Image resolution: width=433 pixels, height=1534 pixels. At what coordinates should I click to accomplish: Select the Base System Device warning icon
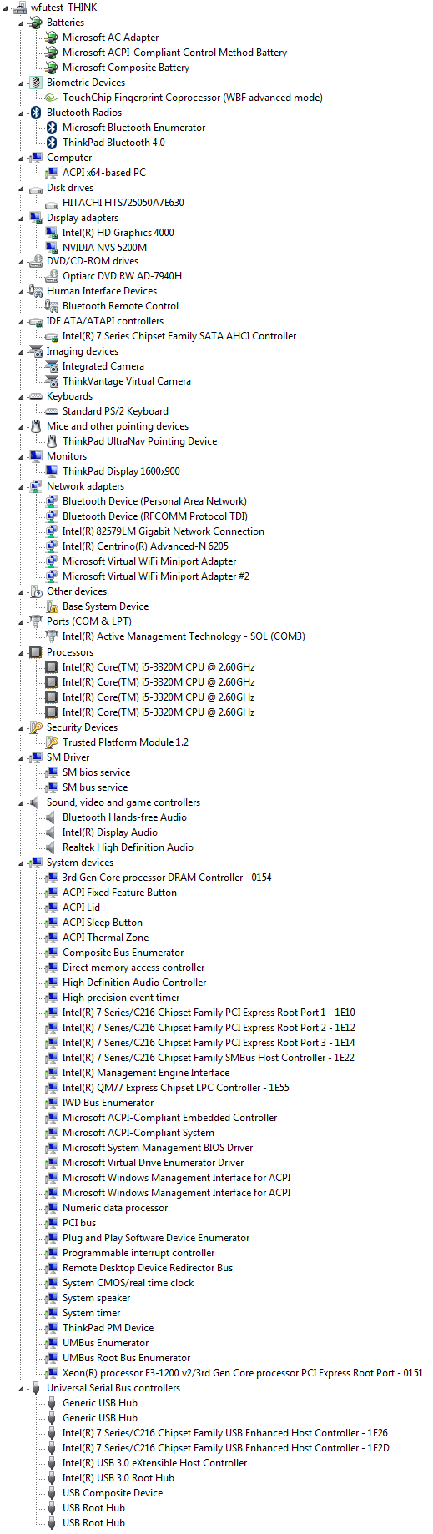pos(52,606)
